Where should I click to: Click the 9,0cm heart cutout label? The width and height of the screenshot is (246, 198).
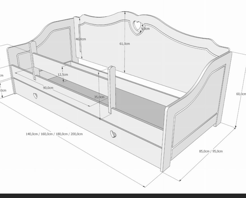coord(145,29)
